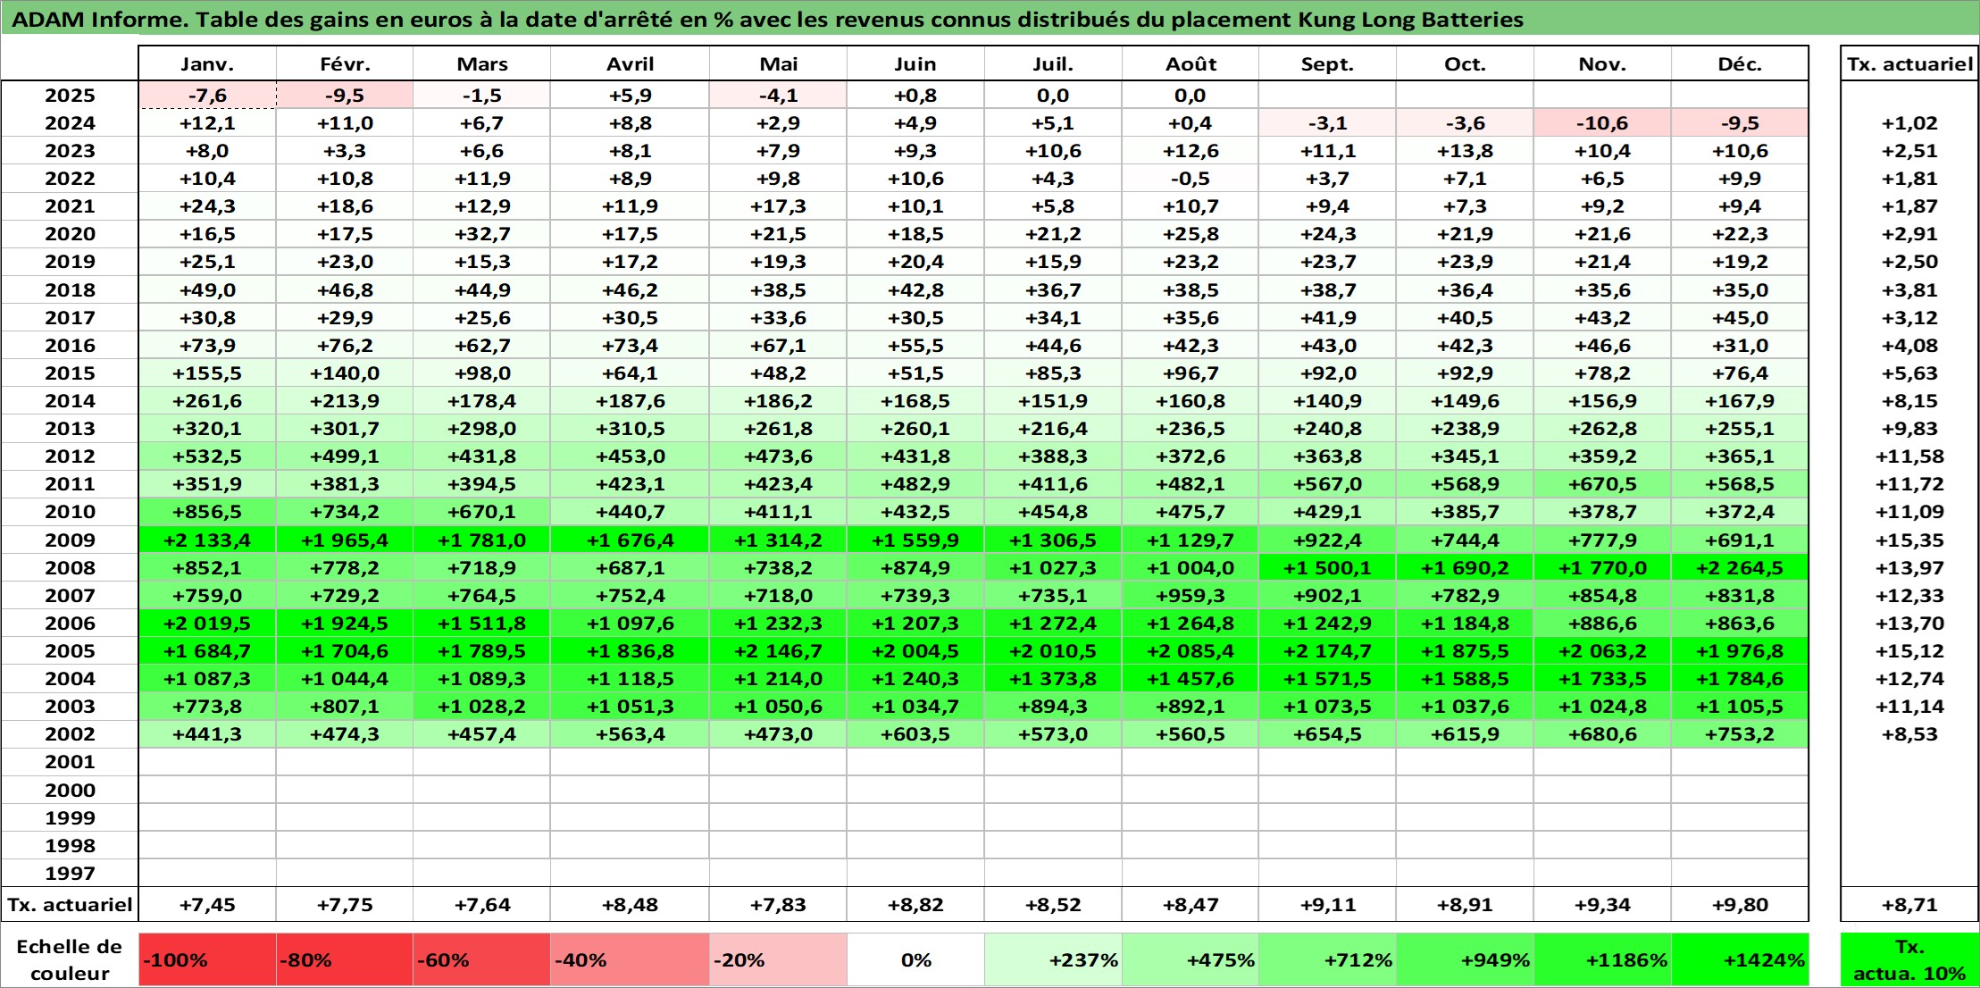The image size is (1980, 988).
Task: Click the cell showing +49,0
Action: tap(207, 289)
